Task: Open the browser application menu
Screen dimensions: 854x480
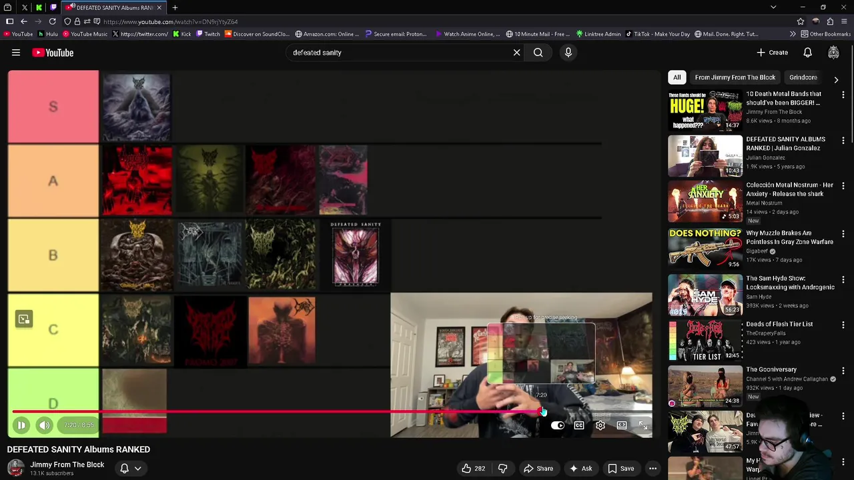Action: [844, 21]
